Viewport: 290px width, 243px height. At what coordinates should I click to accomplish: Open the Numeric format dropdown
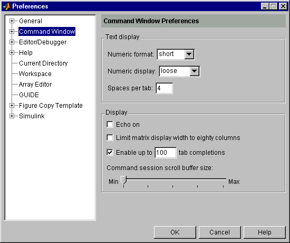(189, 54)
